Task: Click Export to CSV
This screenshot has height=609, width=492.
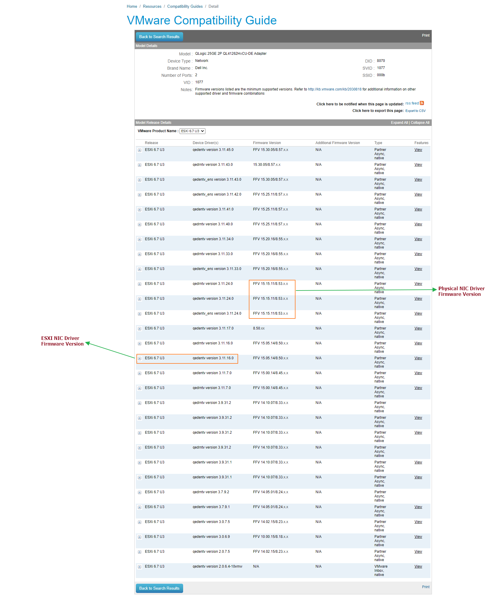Action: tap(415, 110)
